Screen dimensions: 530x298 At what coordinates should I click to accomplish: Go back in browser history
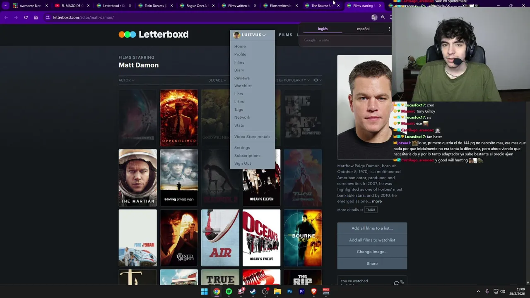point(6,17)
